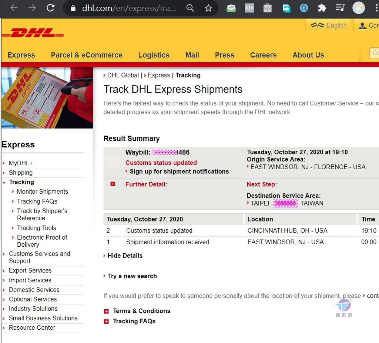
Task: Select 'Shipment information received' row
Action: [x=241, y=242]
